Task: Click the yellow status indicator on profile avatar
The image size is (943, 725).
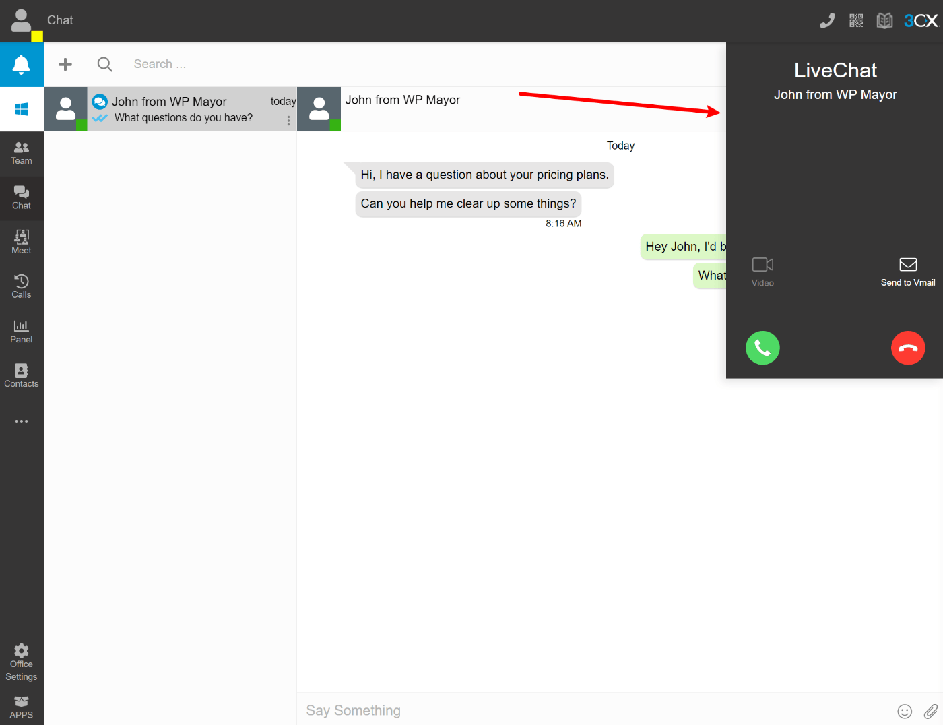Action: (x=37, y=36)
